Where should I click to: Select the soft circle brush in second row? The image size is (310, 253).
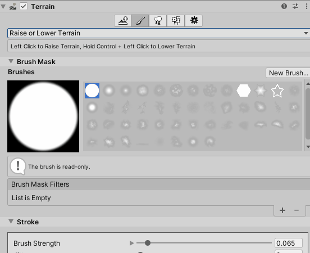tap(92, 107)
